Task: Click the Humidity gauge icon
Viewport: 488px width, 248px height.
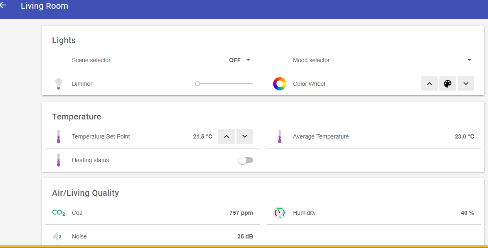Action: 280,213
